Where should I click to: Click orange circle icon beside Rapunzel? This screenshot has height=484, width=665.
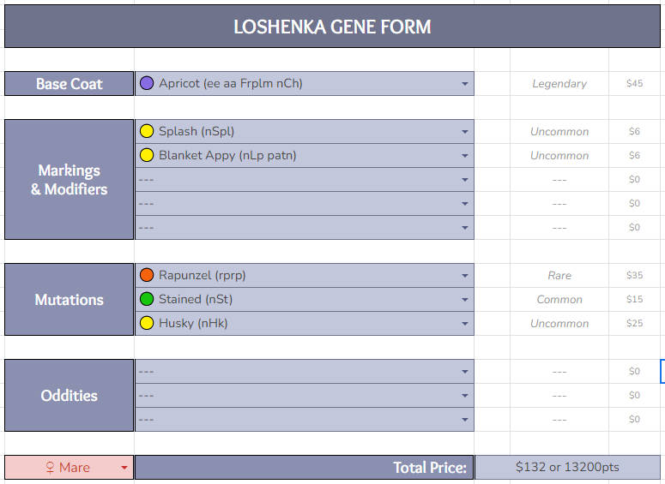pyautogui.click(x=146, y=276)
